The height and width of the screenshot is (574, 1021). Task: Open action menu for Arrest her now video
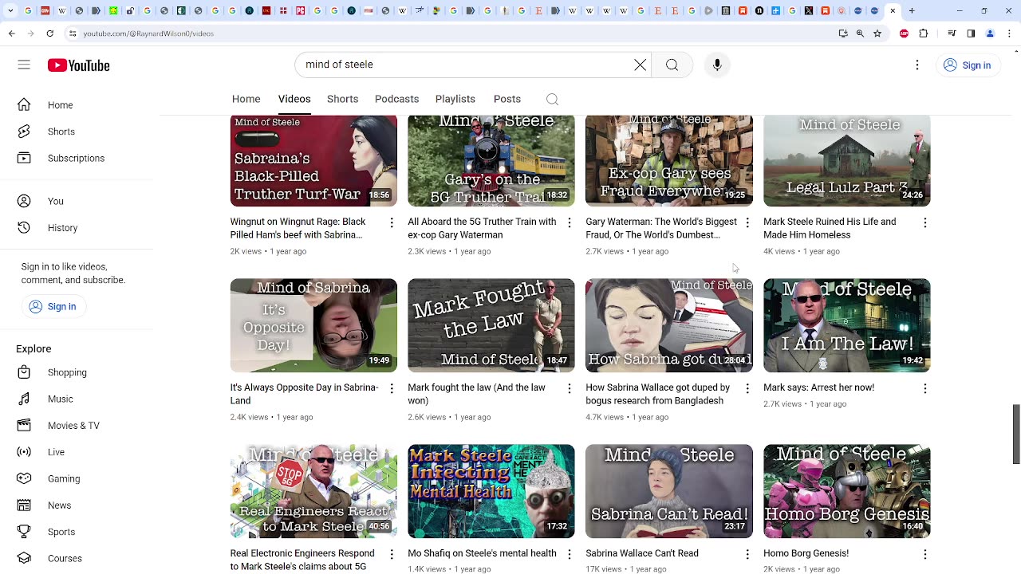[x=925, y=389]
